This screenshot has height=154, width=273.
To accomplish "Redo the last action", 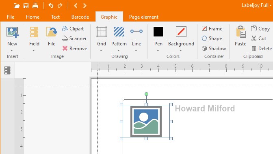I will [x=60, y=6].
